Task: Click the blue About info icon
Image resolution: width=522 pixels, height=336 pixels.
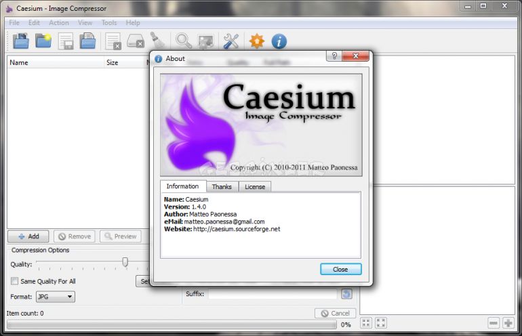Action: click(279, 41)
